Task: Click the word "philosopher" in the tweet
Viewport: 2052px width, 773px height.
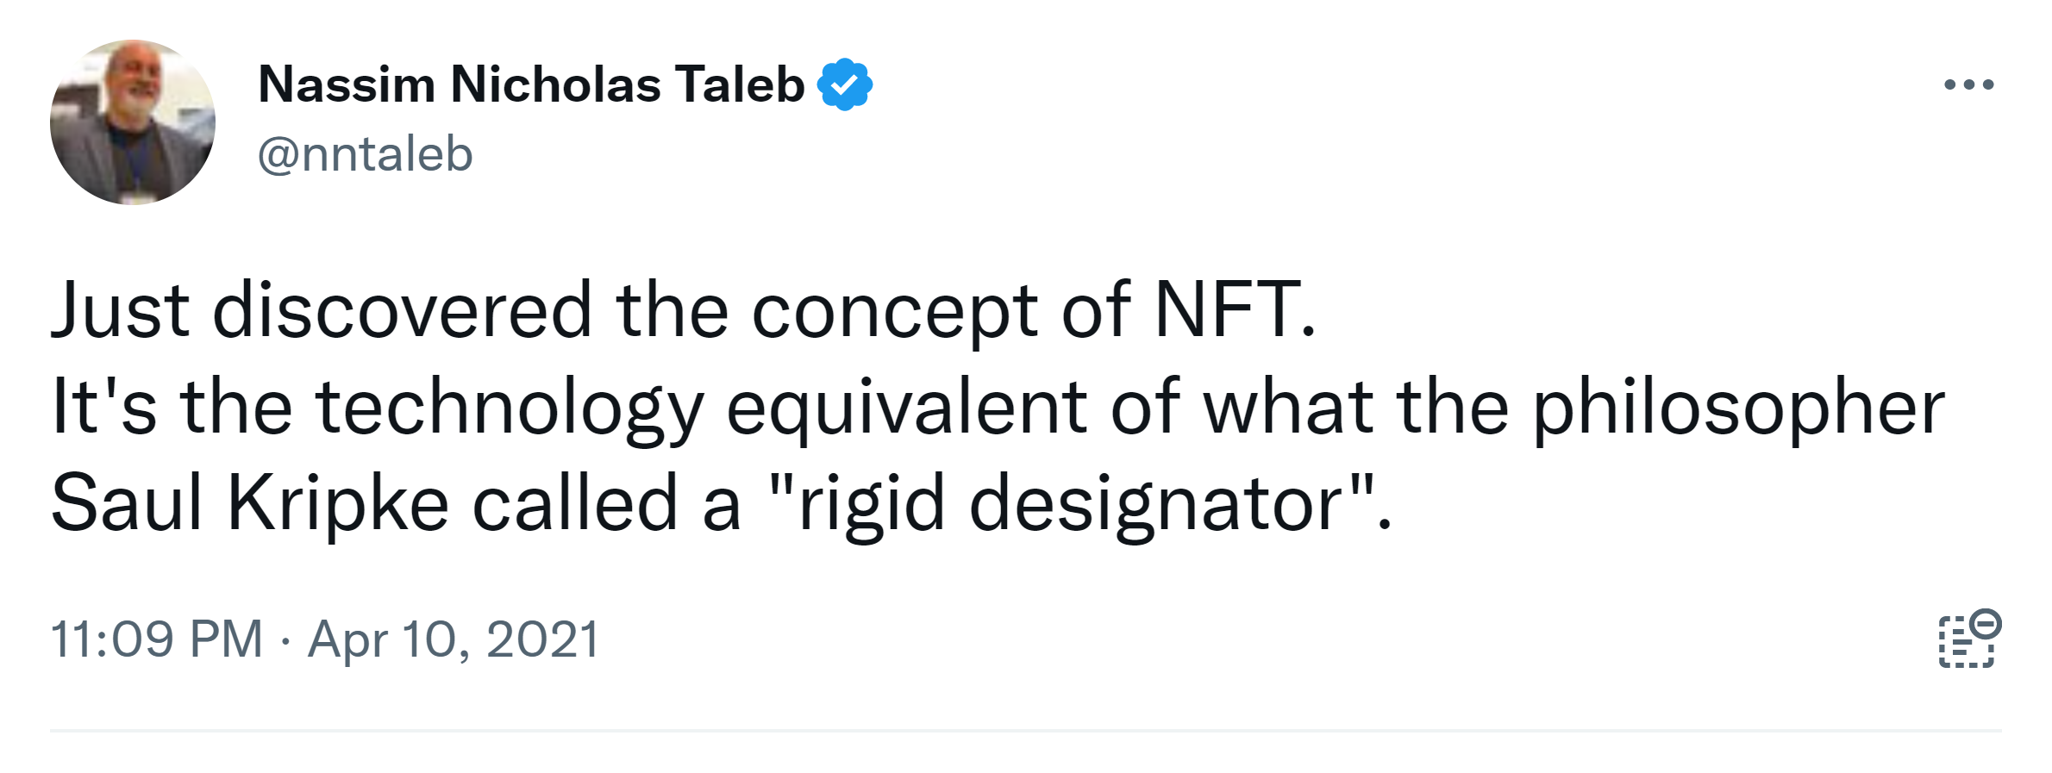Action: pos(1737,407)
